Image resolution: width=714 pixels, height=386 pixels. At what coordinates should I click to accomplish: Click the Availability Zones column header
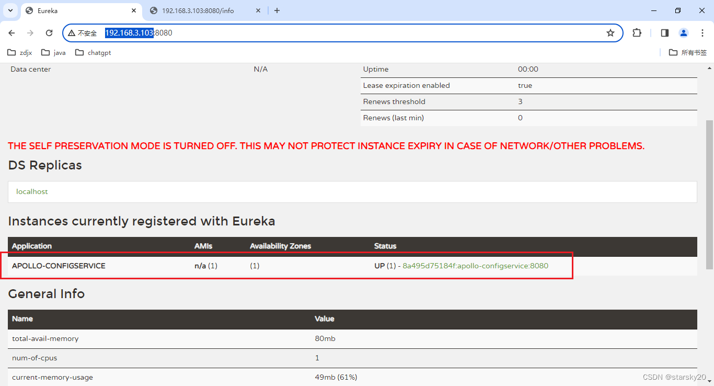pos(280,246)
